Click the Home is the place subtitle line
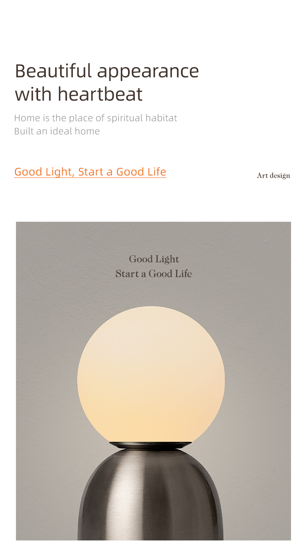The width and height of the screenshot is (307, 556). (x=96, y=118)
